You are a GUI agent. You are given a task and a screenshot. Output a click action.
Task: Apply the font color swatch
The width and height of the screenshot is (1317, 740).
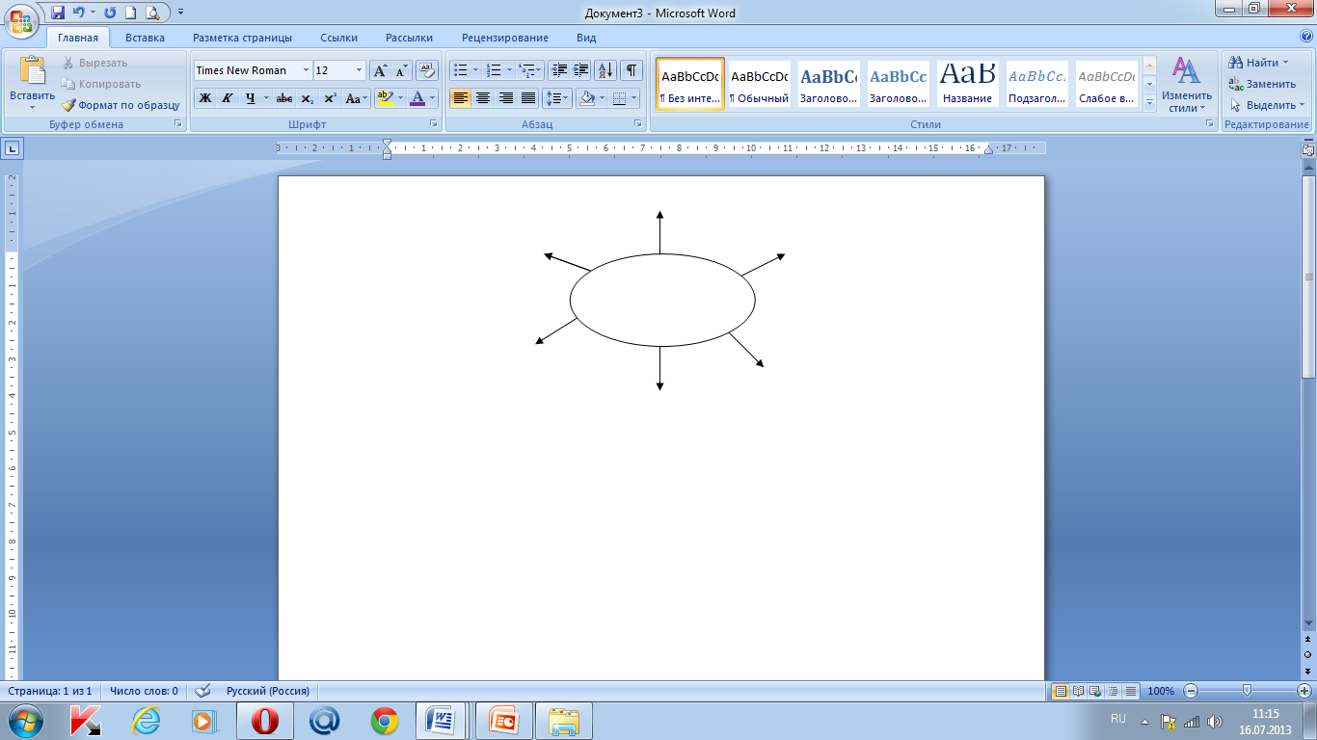(417, 98)
